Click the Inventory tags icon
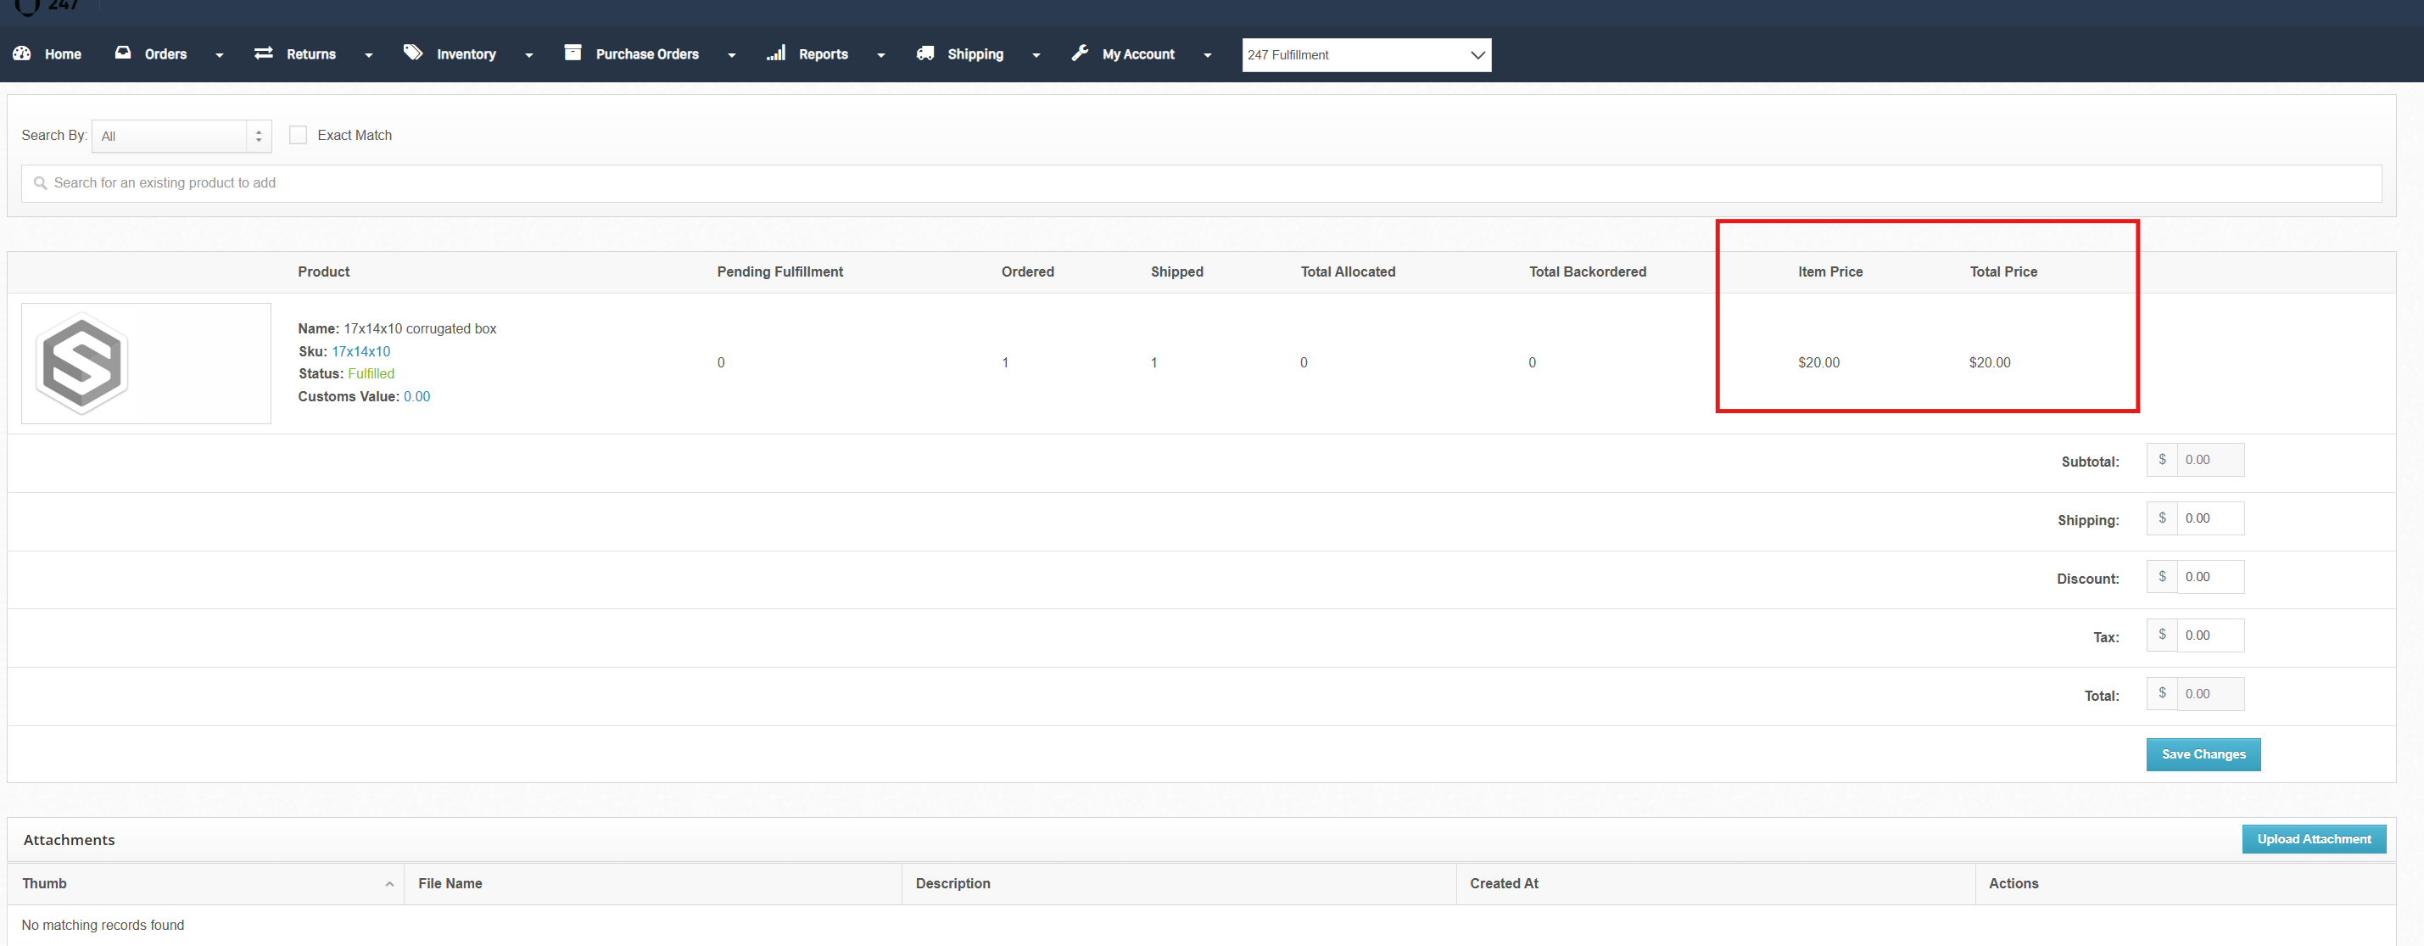 click(413, 53)
